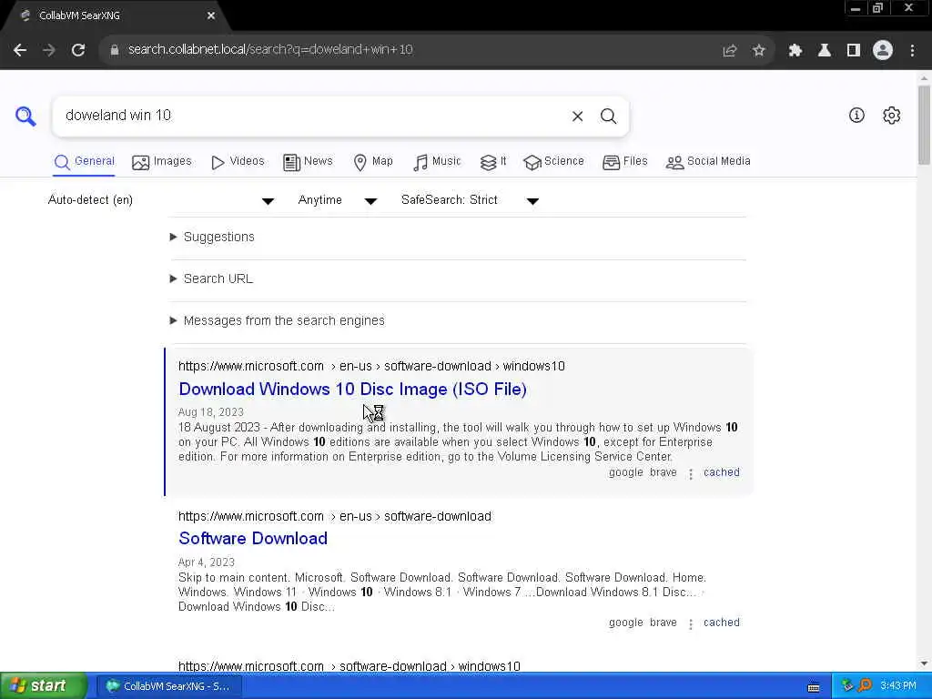Reload the page
Viewport: 932px width, 699px height.
click(78, 50)
